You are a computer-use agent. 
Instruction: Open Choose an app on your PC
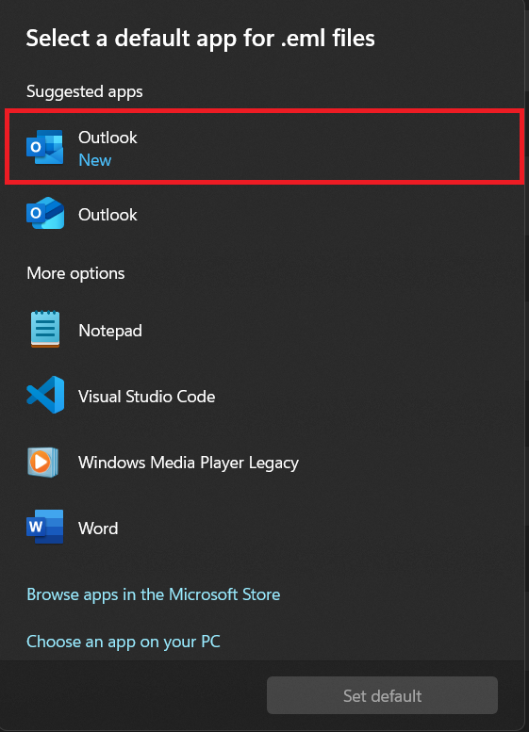tap(124, 642)
